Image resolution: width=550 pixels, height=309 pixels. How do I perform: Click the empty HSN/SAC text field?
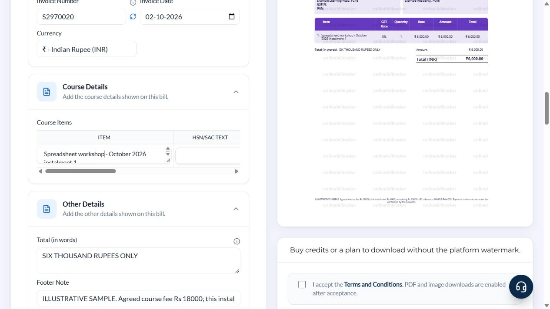[x=208, y=156]
